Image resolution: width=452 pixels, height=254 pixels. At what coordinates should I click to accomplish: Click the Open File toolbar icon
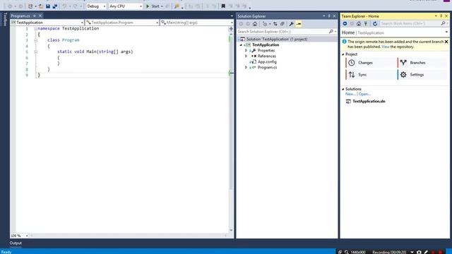pyautogui.click(x=41, y=6)
